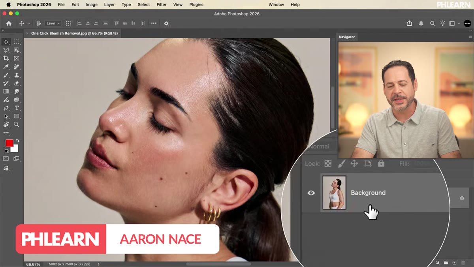Toggle the Auto-Select layer icon
474x267 pixels.
(x=39, y=23)
